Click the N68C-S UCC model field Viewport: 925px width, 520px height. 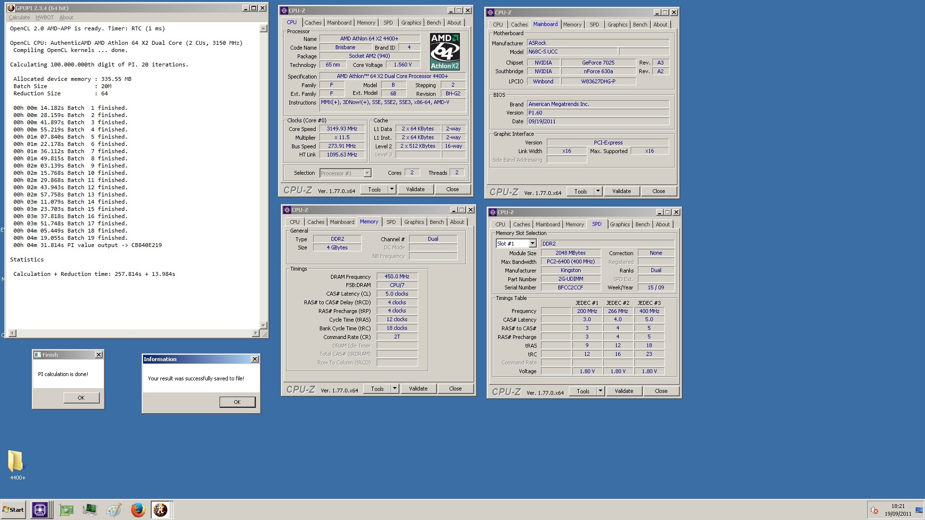coord(572,52)
